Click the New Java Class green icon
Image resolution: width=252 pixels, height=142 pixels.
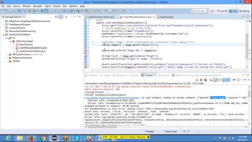click(x=34, y=11)
